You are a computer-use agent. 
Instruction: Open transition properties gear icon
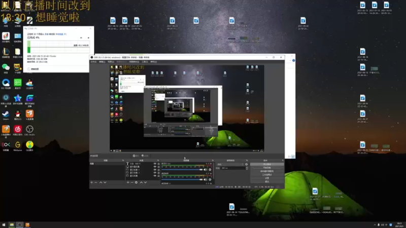246,164
